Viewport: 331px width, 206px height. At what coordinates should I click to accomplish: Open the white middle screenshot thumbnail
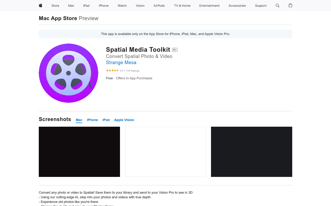click(165, 152)
